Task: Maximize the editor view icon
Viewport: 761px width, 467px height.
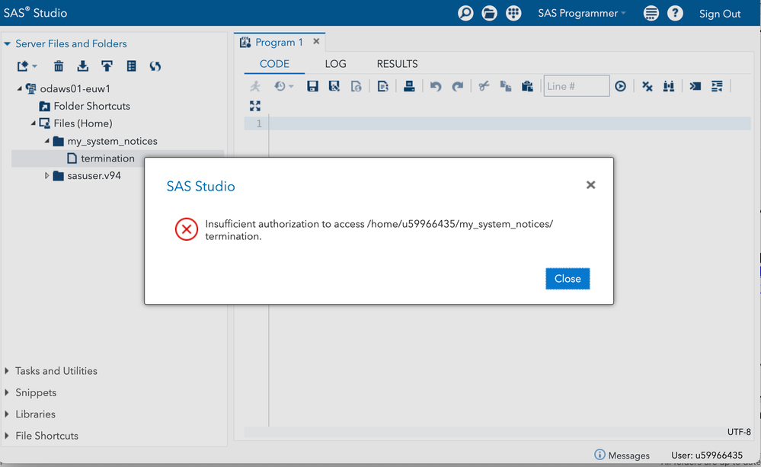Action: click(255, 106)
